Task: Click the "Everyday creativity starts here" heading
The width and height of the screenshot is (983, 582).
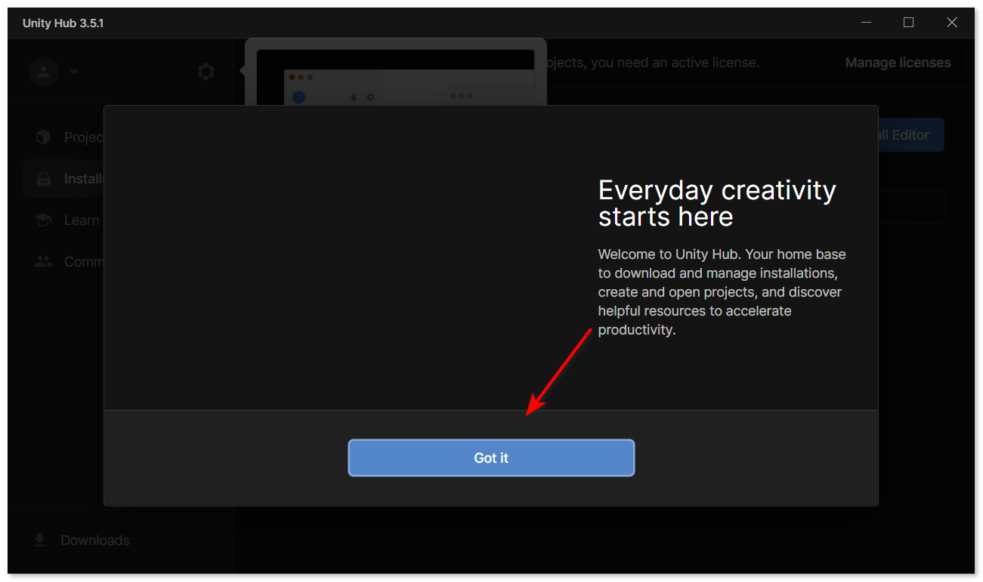Action: (717, 203)
